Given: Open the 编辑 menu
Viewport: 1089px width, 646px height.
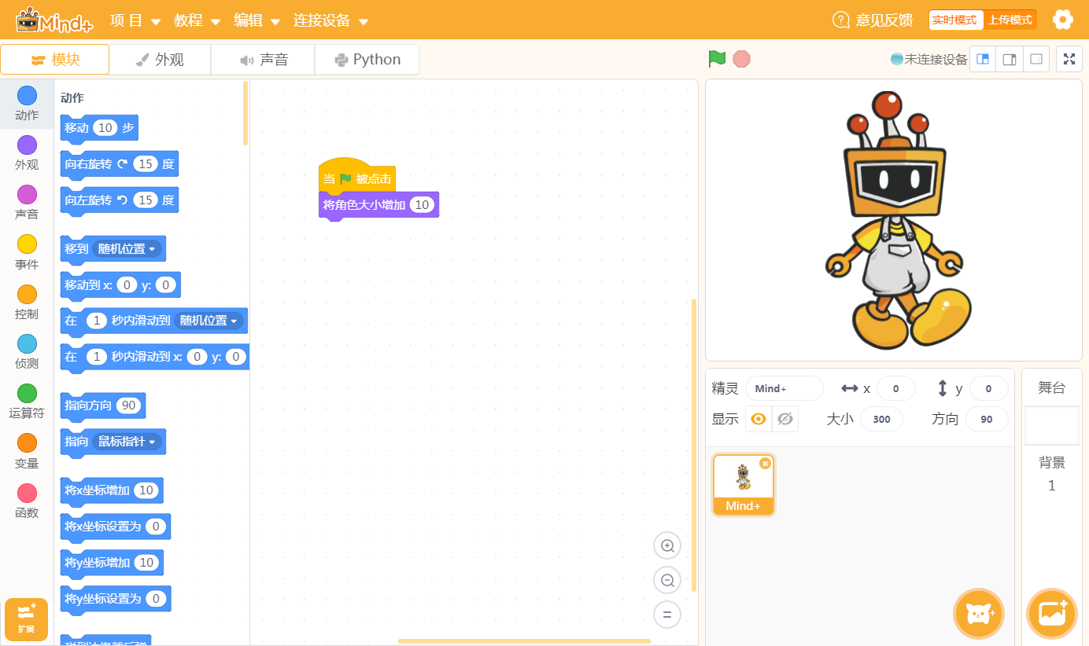Looking at the screenshot, I should coord(257,20).
